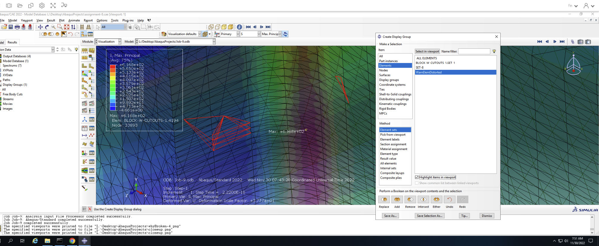Screen dimensions: 599x246
Task: Click the Dismiss button
Action: [487, 216]
